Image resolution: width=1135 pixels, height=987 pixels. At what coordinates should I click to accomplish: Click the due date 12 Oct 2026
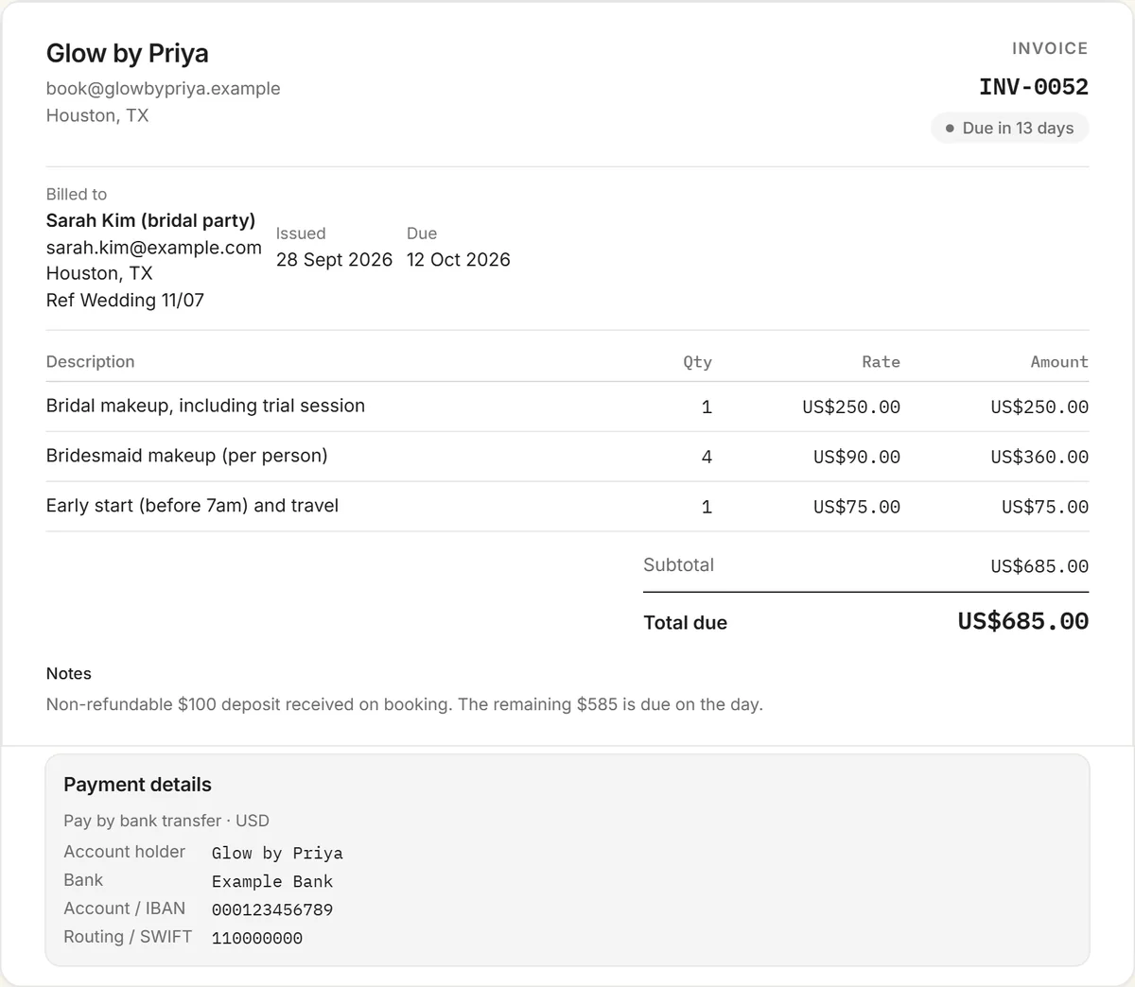pos(459,259)
